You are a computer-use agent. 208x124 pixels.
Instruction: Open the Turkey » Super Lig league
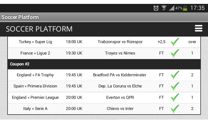click(x=35, y=42)
